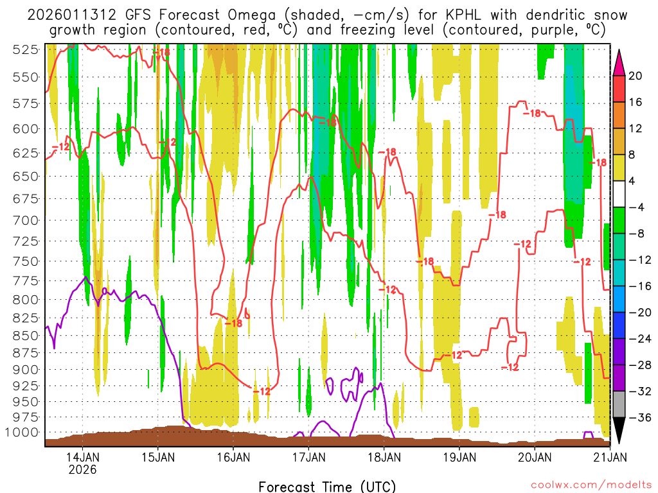Viewport: 658px width, 493px height.
Task: Click the 700 pressure level label
Action: 26,221
